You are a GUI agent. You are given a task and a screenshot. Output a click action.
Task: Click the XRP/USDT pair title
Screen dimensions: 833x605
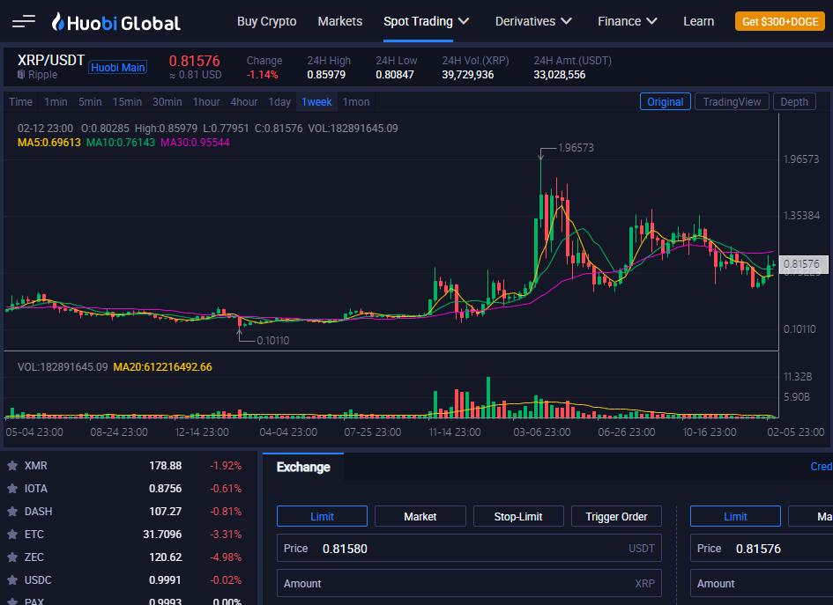tap(51, 60)
